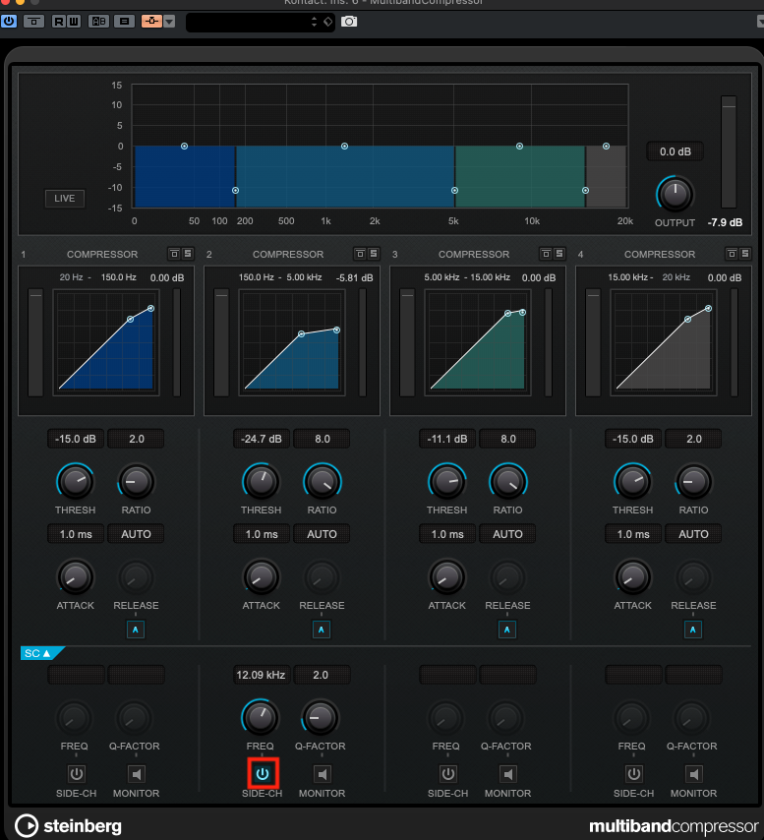
Task: Enable Read Automation (R) button
Action: tap(59, 22)
